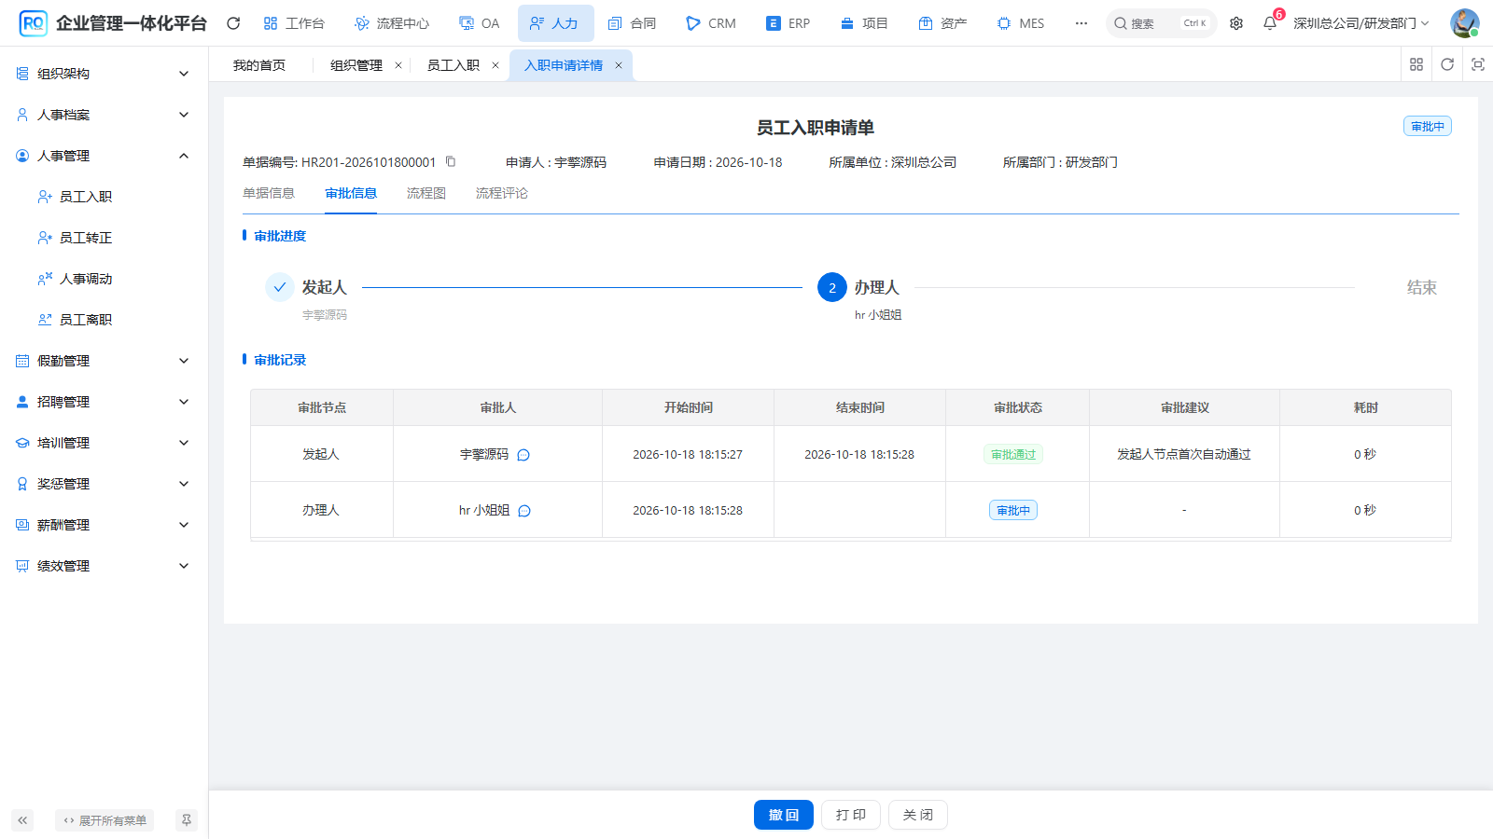Expand the 薪酬管理 menu

(104, 525)
